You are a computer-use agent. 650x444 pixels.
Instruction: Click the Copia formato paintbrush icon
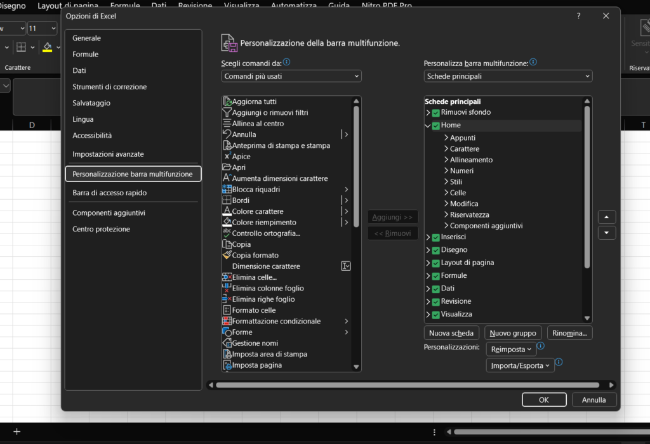[x=227, y=255]
